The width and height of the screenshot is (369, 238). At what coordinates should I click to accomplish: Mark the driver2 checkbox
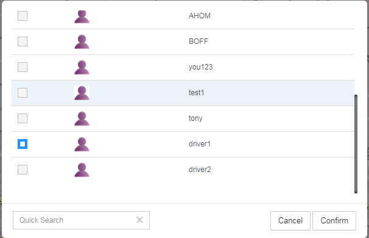tap(23, 170)
